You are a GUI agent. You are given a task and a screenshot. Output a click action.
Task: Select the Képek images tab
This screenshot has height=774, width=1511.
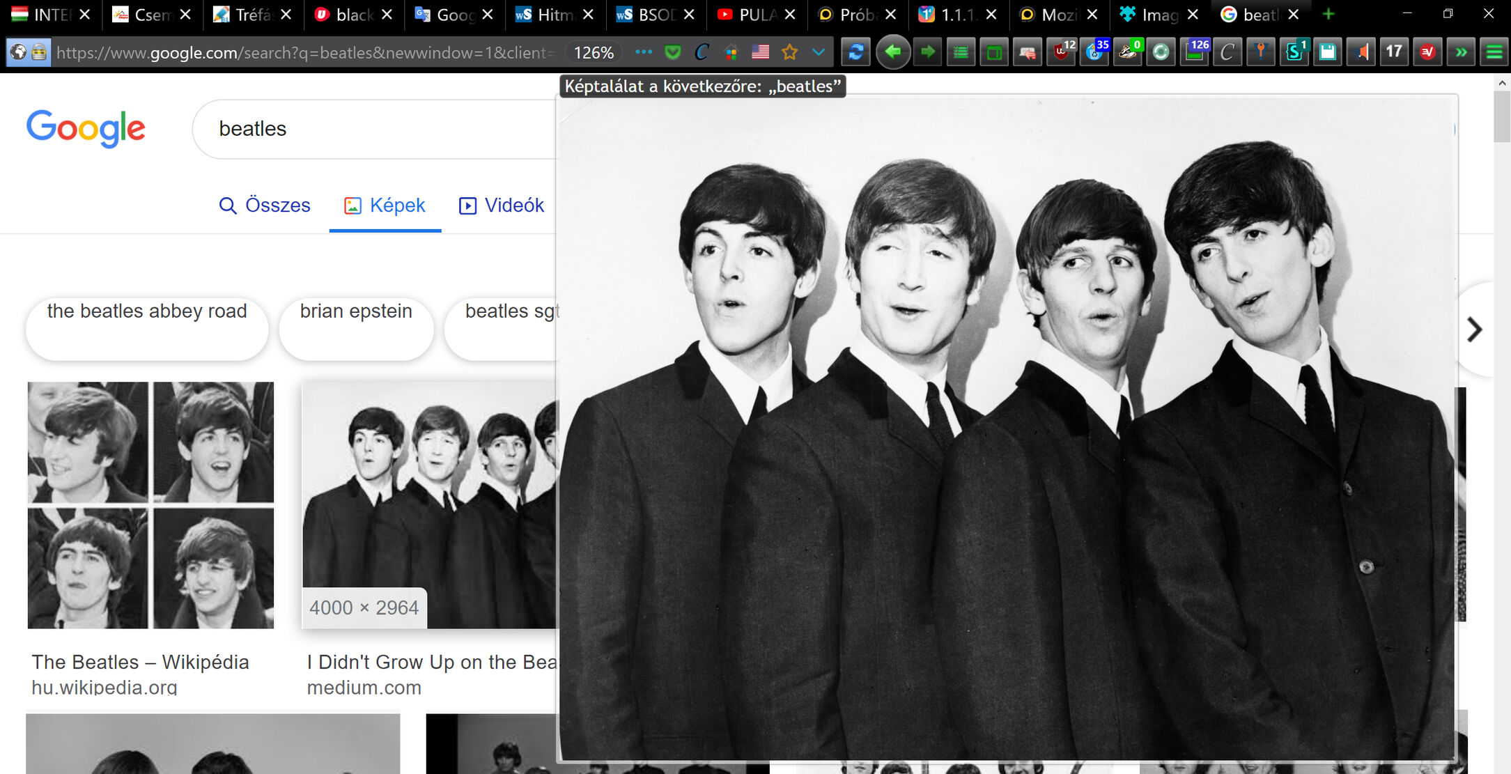pyautogui.click(x=385, y=206)
